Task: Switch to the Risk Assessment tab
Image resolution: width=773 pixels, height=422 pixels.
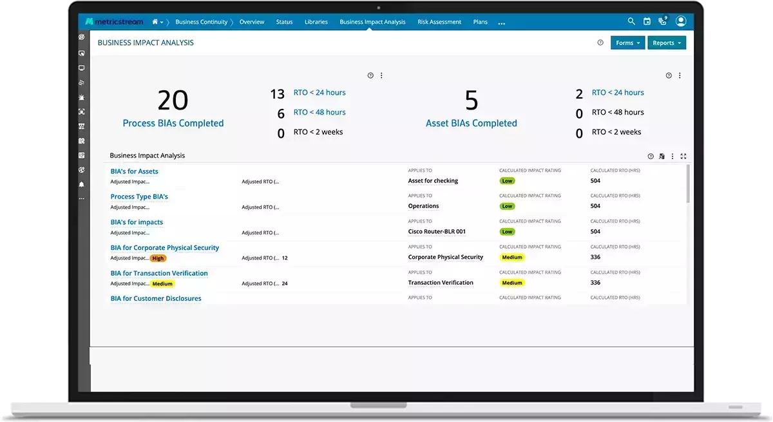Action: pyautogui.click(x=439, y=22)
